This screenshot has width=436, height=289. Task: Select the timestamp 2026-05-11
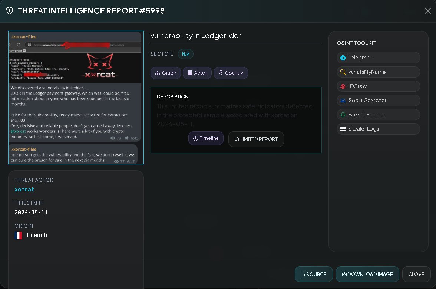point(31,213)
